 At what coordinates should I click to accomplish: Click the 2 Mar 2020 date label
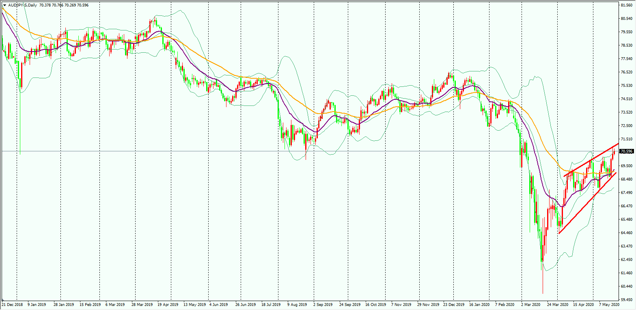530,304
